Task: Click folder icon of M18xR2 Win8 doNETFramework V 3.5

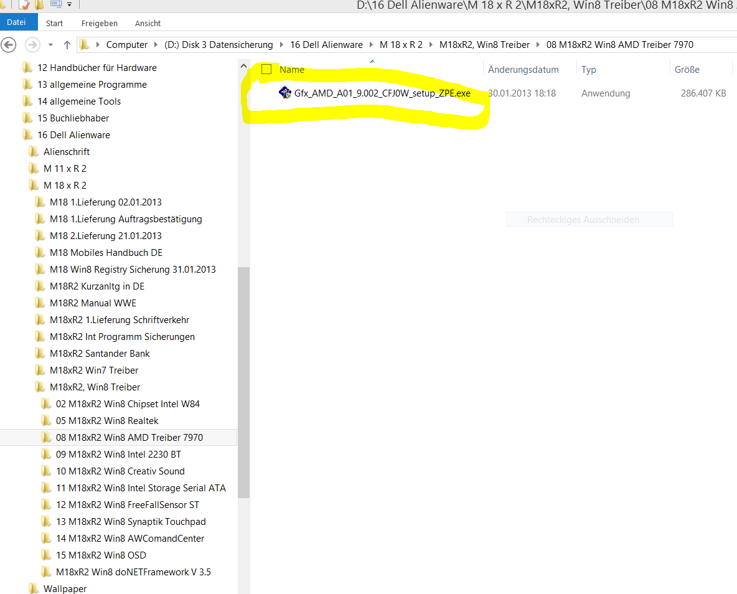Action: (x=45, y=572)
